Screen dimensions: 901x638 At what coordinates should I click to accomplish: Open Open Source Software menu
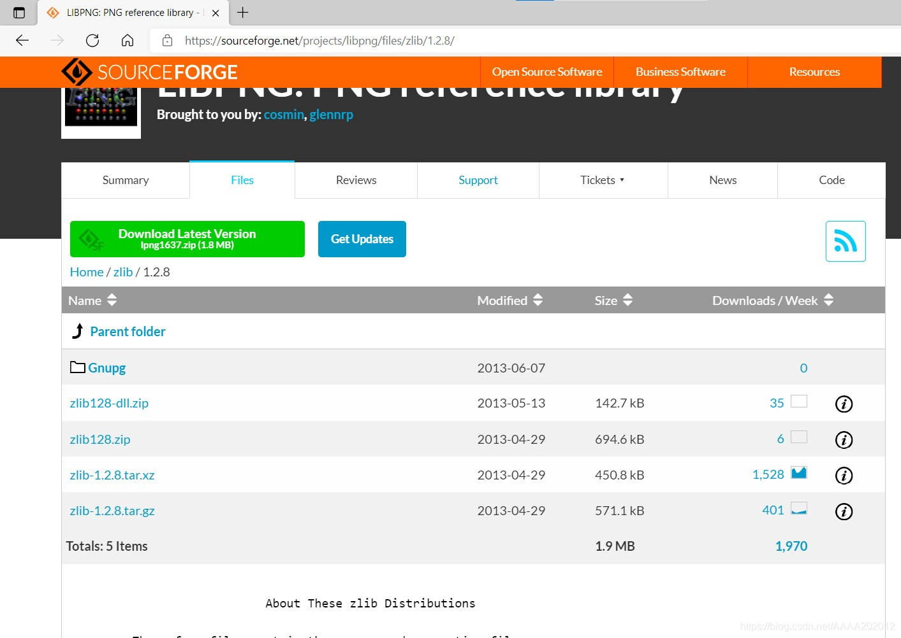(547, 72)
